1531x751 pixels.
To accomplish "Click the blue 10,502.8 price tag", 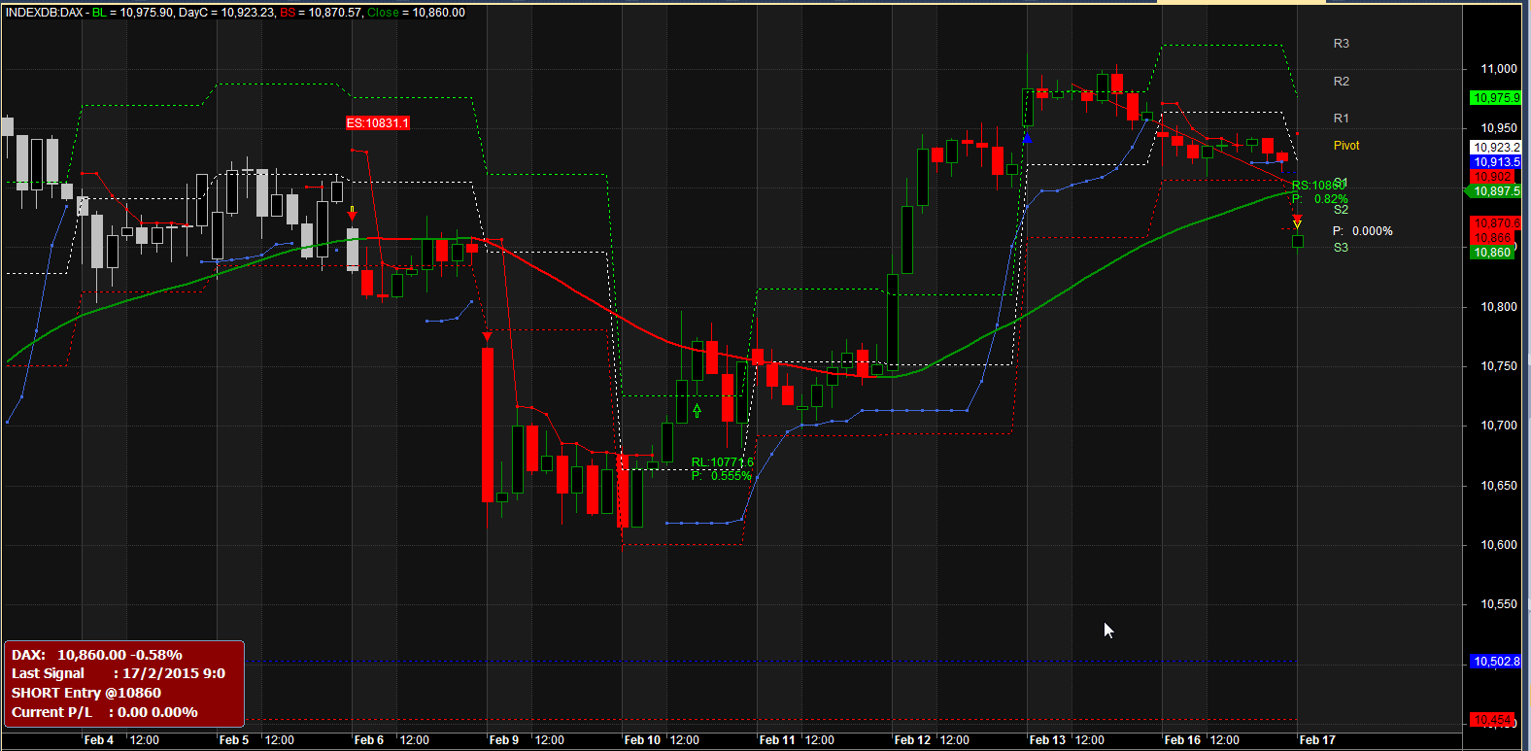I will [x=1495, y=662].
